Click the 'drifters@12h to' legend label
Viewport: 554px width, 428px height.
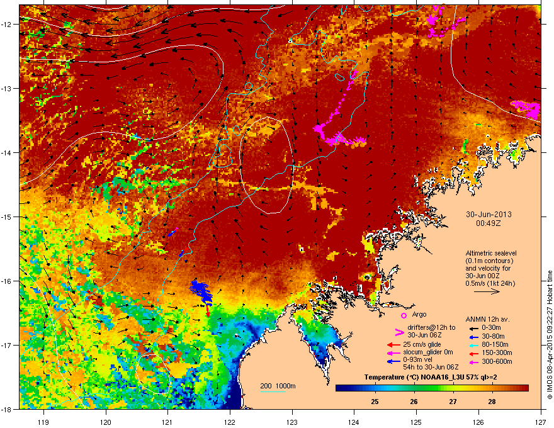[431, 327]
